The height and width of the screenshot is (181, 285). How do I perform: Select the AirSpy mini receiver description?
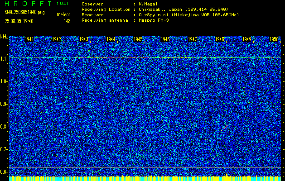189,14
